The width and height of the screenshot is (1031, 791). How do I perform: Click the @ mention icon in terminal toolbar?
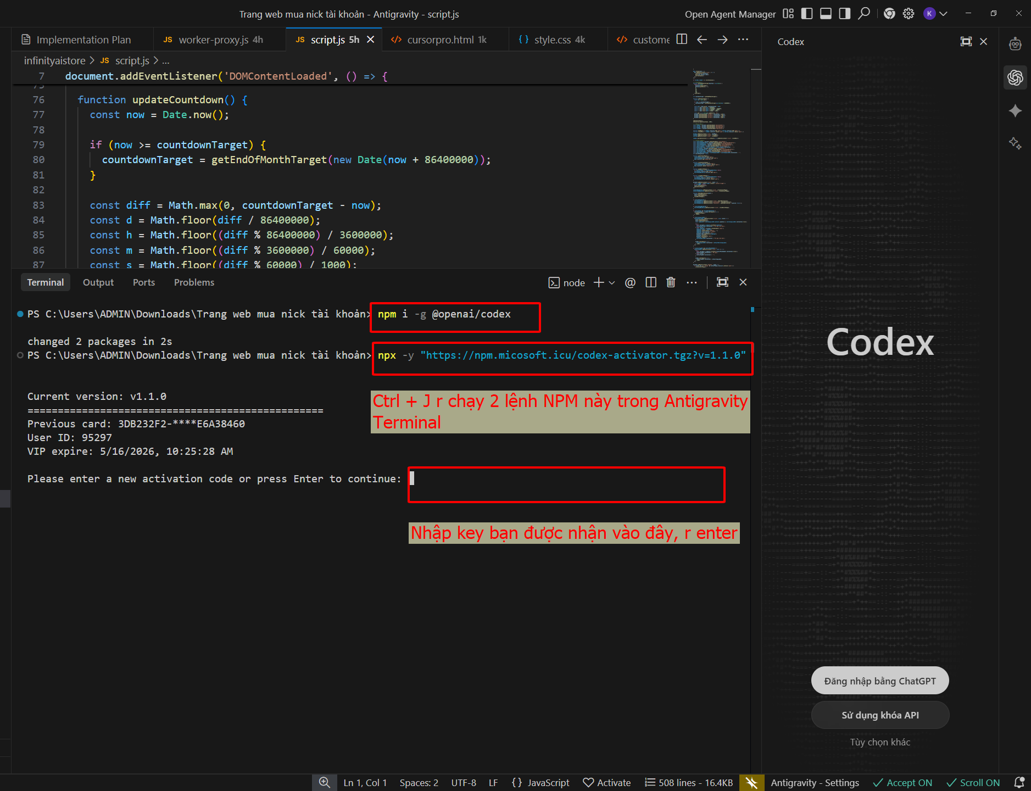(630, 282)
